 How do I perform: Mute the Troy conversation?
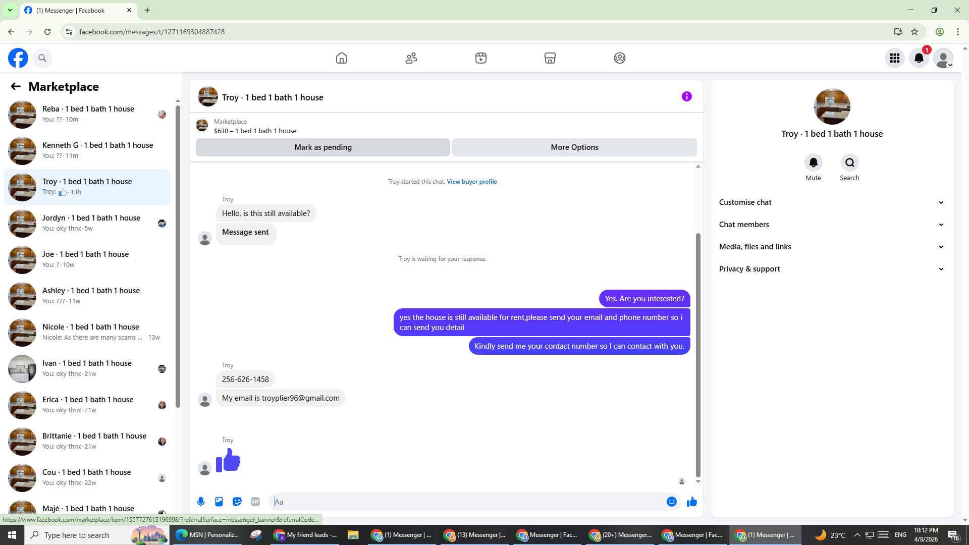[x=813, y=163]
